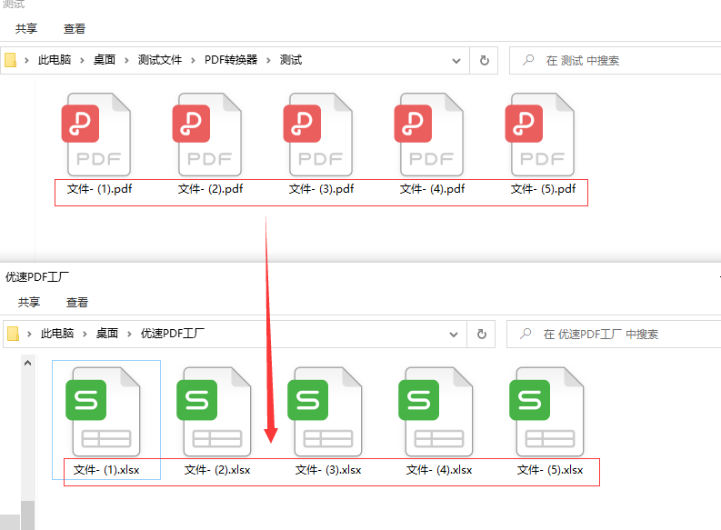The width and height of the screenshot is (721, 530).
Task: Click the refresh icon in the upper address bar
Action: point(484,60)
